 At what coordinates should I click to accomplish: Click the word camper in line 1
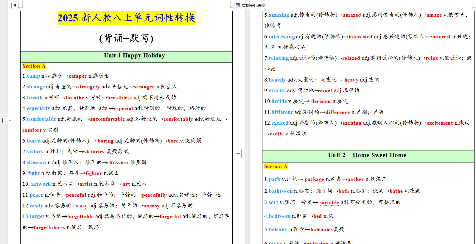(x=78, y=76)
